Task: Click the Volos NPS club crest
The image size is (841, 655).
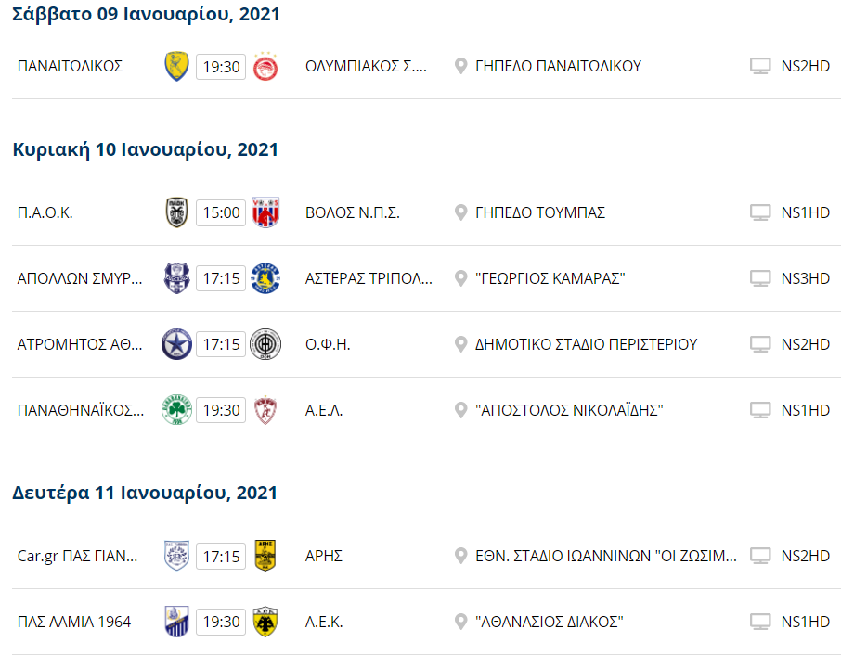Action: coord(265,212)
